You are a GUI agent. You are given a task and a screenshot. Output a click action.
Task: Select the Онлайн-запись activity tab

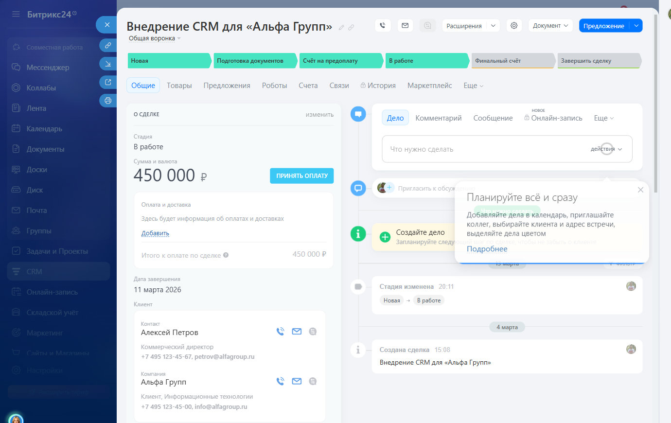553,118
